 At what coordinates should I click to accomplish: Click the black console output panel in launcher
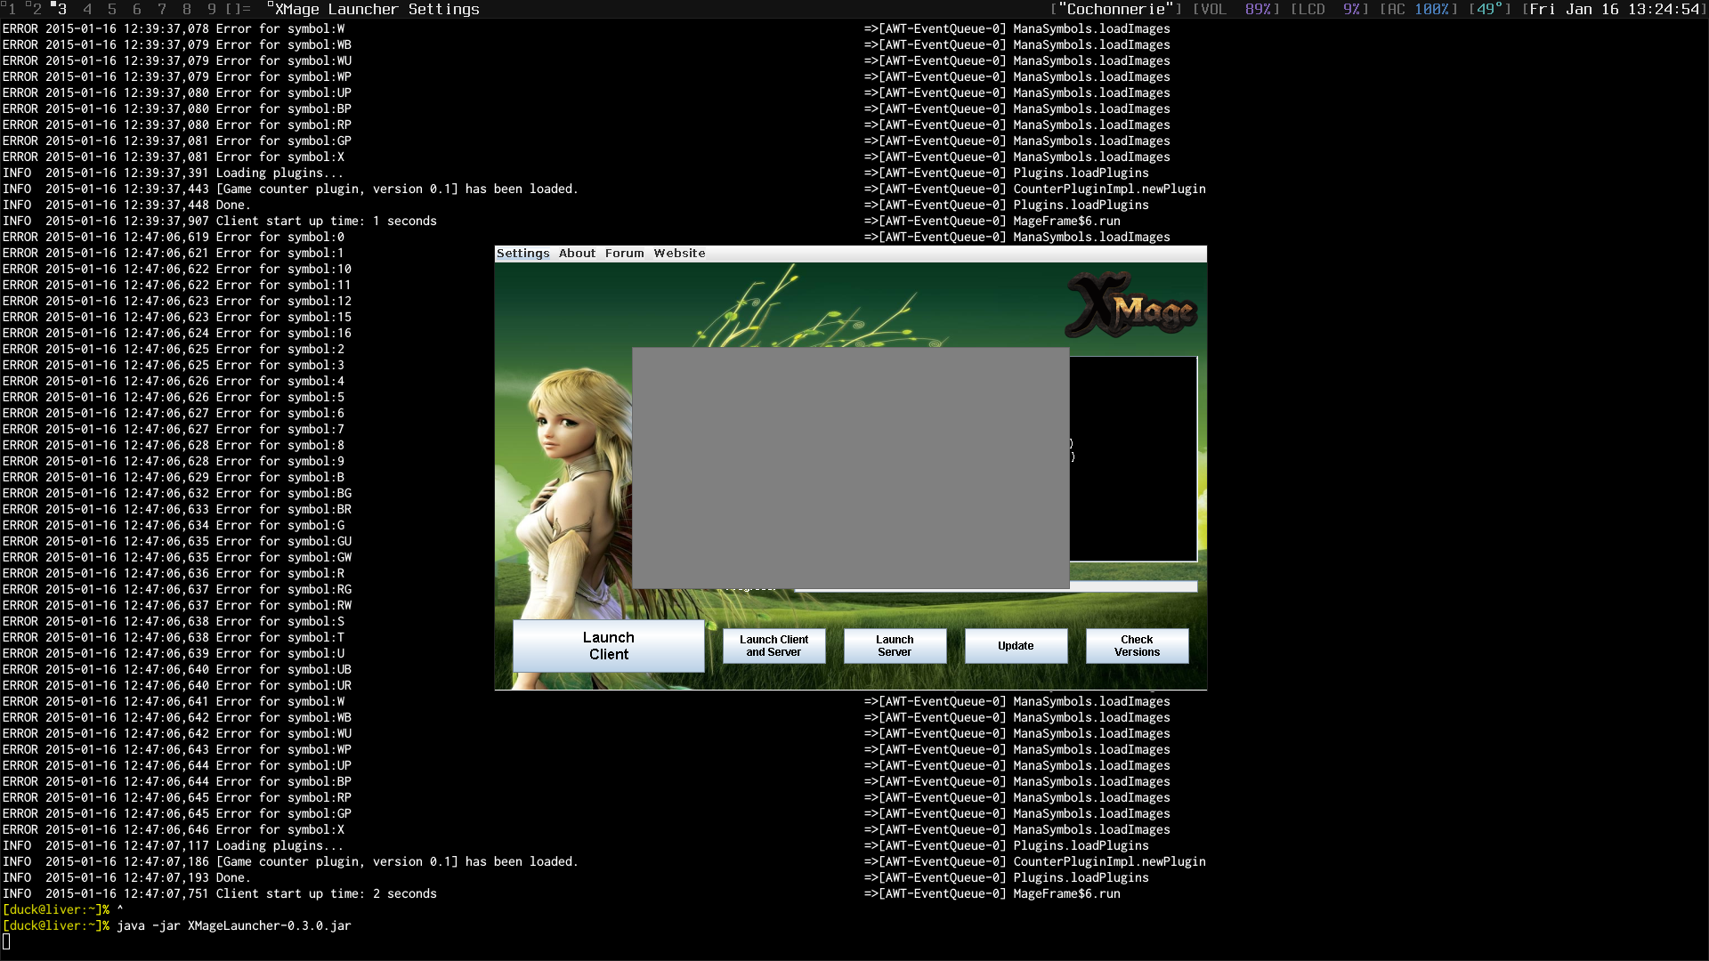point(1133,459)
